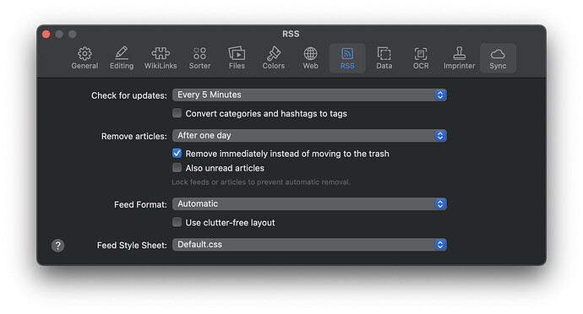Open the Web preferences pane
This screenshot has width=583, height=314.
pyautogui.click(x=310, y=58)
